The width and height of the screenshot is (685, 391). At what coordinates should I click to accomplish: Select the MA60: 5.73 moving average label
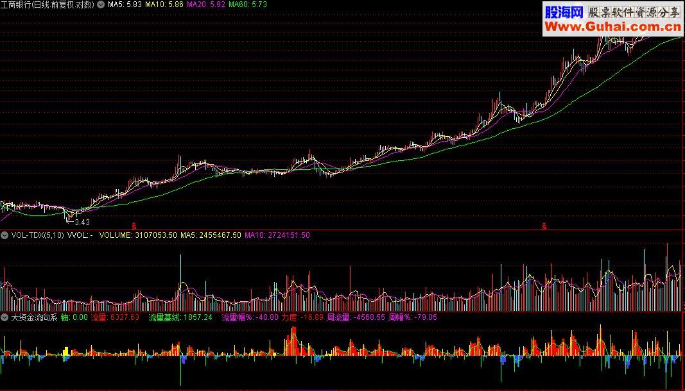[x=248, y=4]
